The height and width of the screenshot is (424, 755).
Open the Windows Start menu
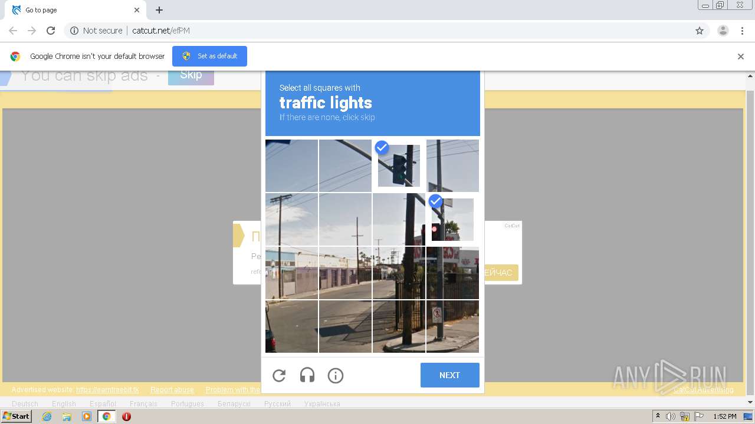(17, 416)
